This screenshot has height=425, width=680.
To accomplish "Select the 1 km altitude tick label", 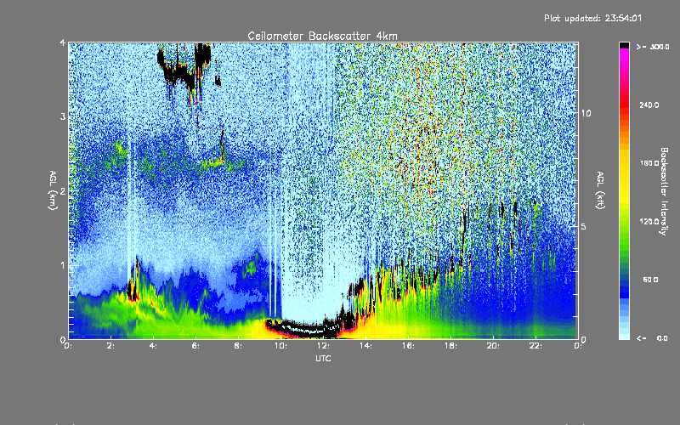I will [63, 264].
